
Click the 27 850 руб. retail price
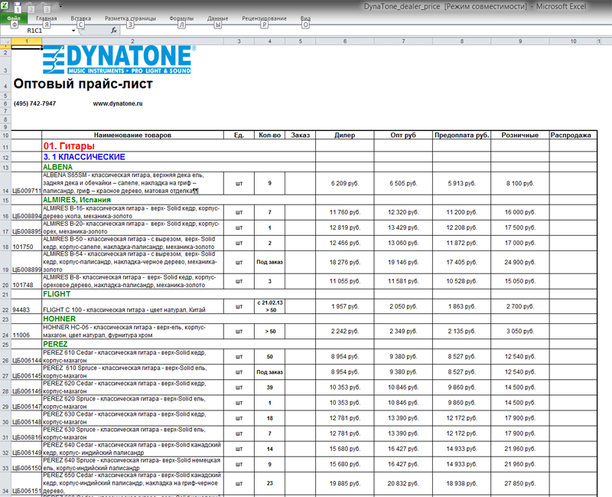(520, 483)
